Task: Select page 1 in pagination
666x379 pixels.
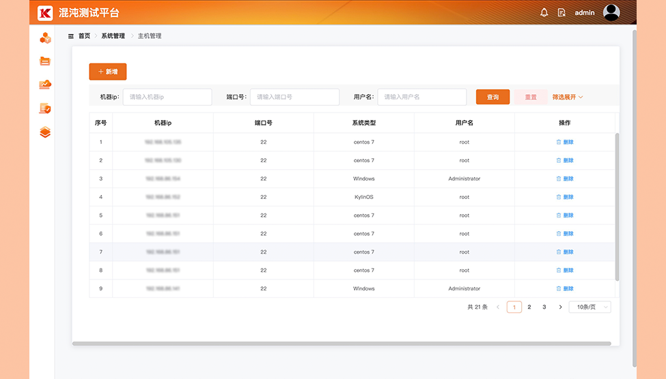Action: click(x=514, y=307)
